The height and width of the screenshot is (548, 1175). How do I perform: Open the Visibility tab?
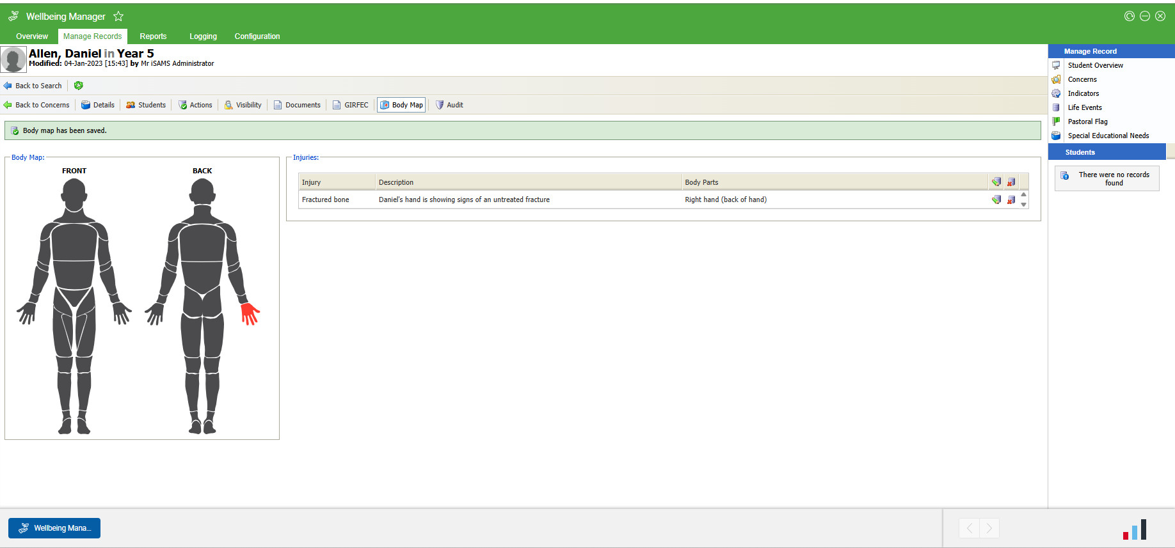(x=243, y=105)
